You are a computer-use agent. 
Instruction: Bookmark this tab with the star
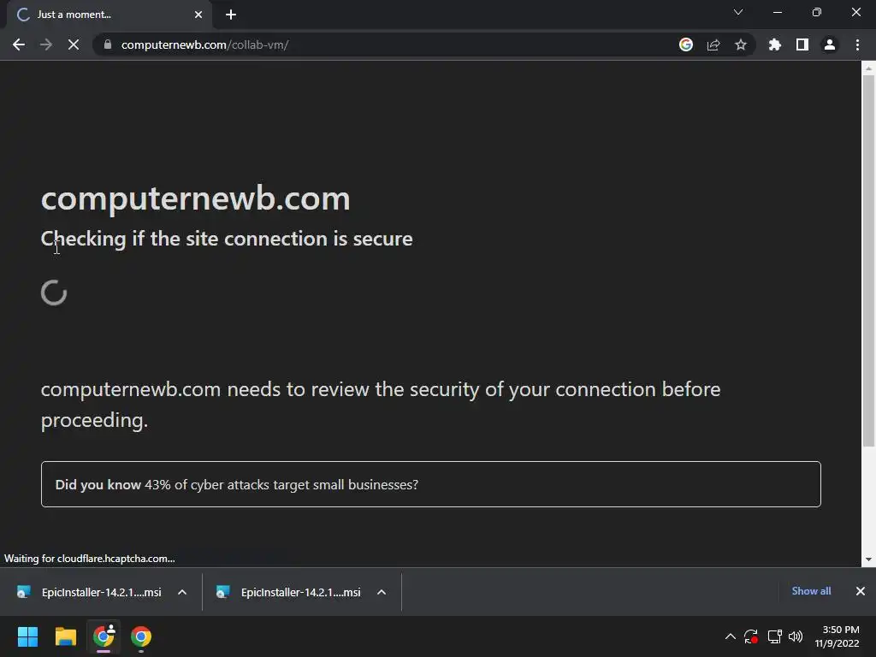741,44
